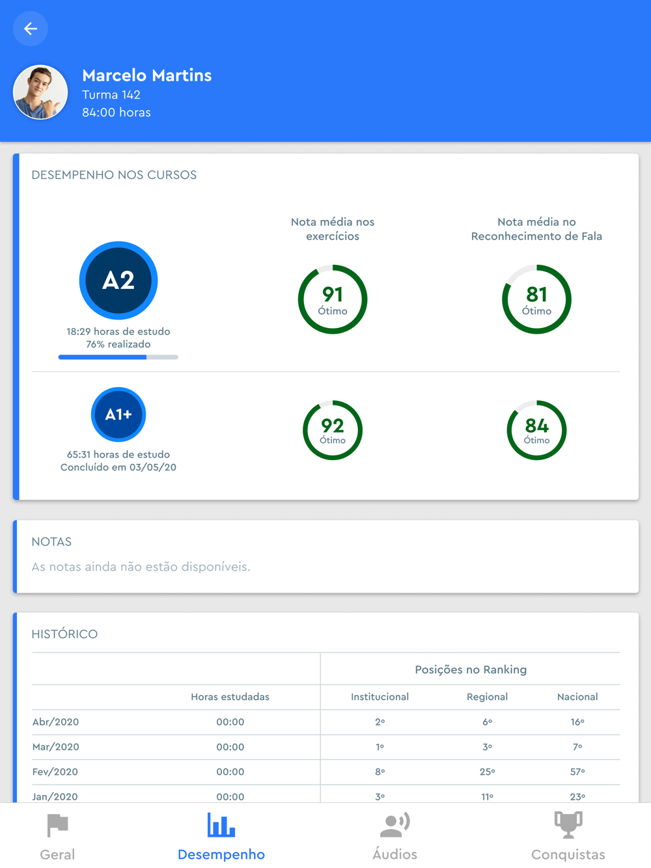Click 'As notas ainda não estão disponíveis' message

point(141,567)
